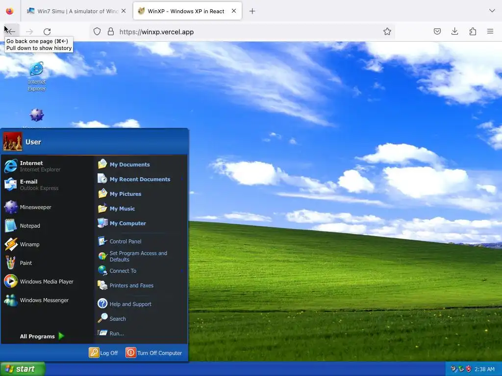This screenshot has height=376, width=502.
Task: Open Outlook Express E-mail entry
Action: tap(48, 185)
